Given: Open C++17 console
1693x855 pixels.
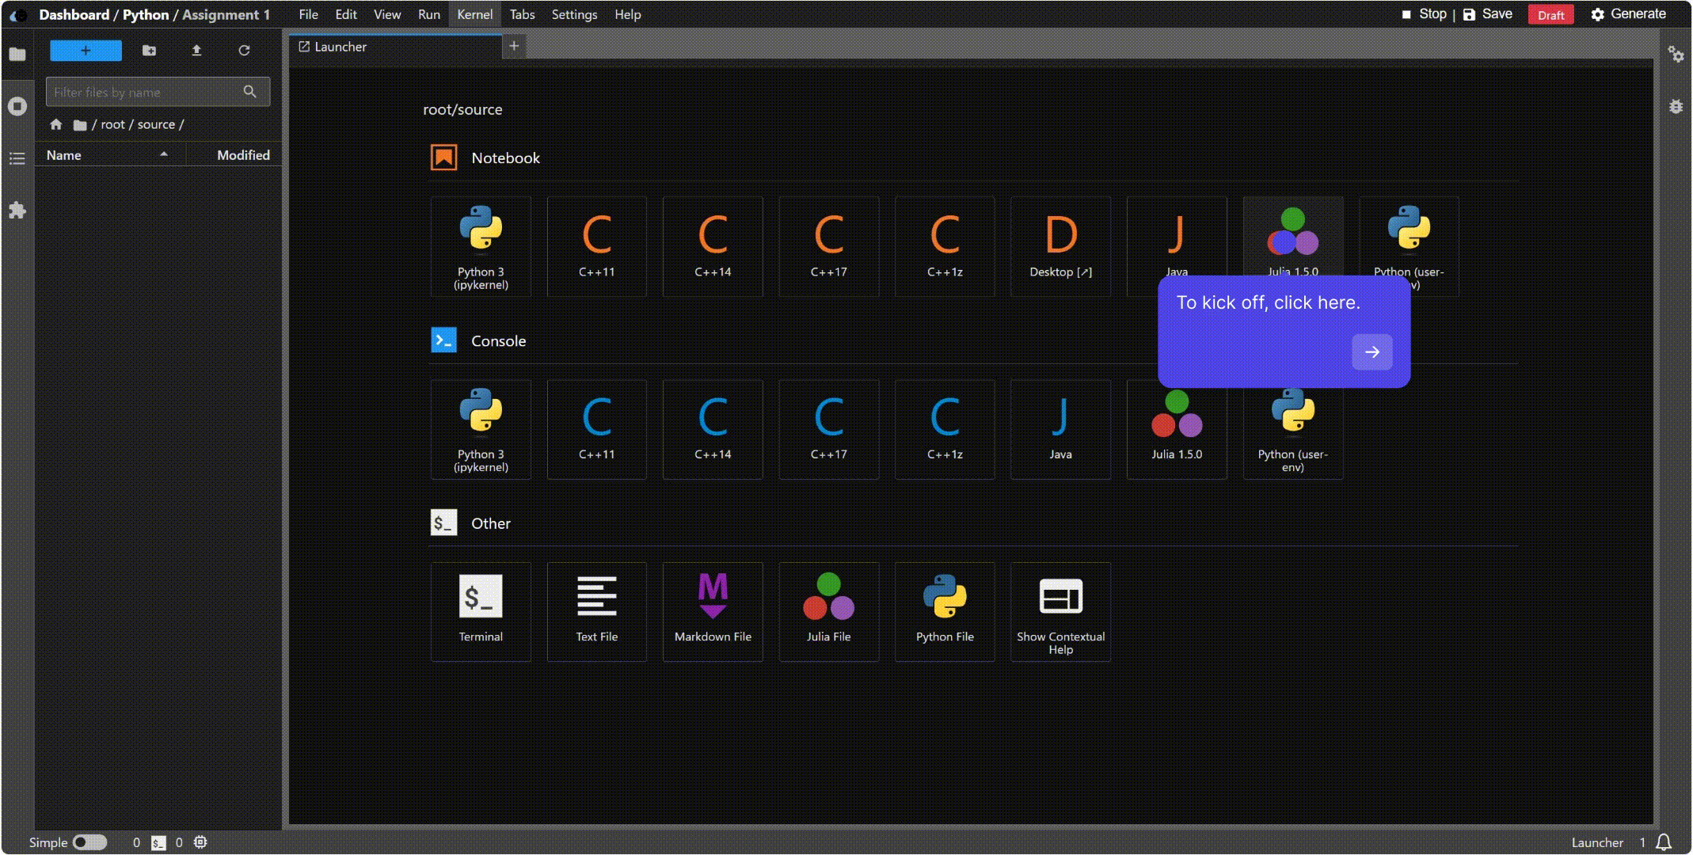Looking at the screenshot, I should 828,429.
